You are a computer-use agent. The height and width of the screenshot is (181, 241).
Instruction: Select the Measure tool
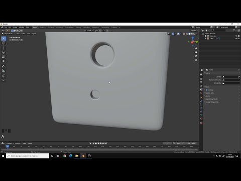(4, 71)
